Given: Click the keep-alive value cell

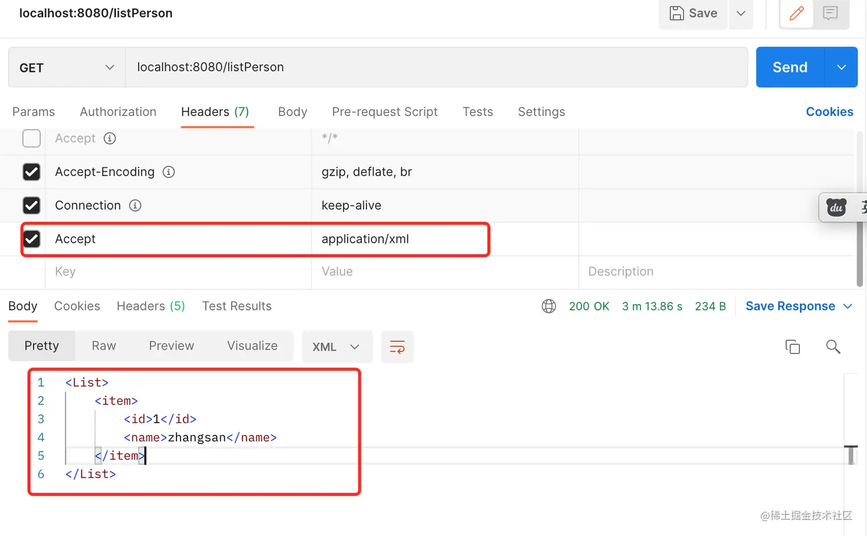Looking at the screenshot, I should [x=445, y=205].
